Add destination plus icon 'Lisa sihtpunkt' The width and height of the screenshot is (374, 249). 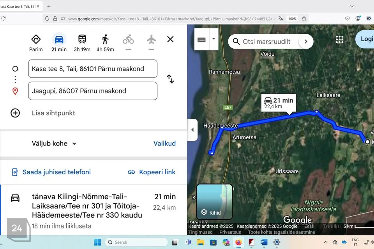click(x=15, y=113)
